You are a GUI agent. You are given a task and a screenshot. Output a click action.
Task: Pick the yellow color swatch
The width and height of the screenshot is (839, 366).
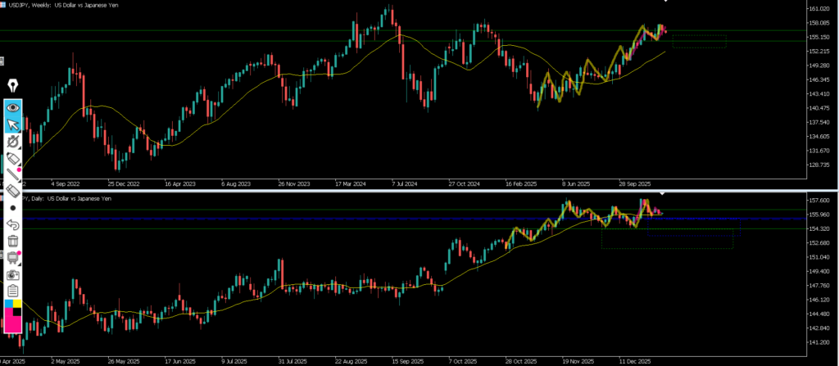pyautogui.click(x=17, y=305)
